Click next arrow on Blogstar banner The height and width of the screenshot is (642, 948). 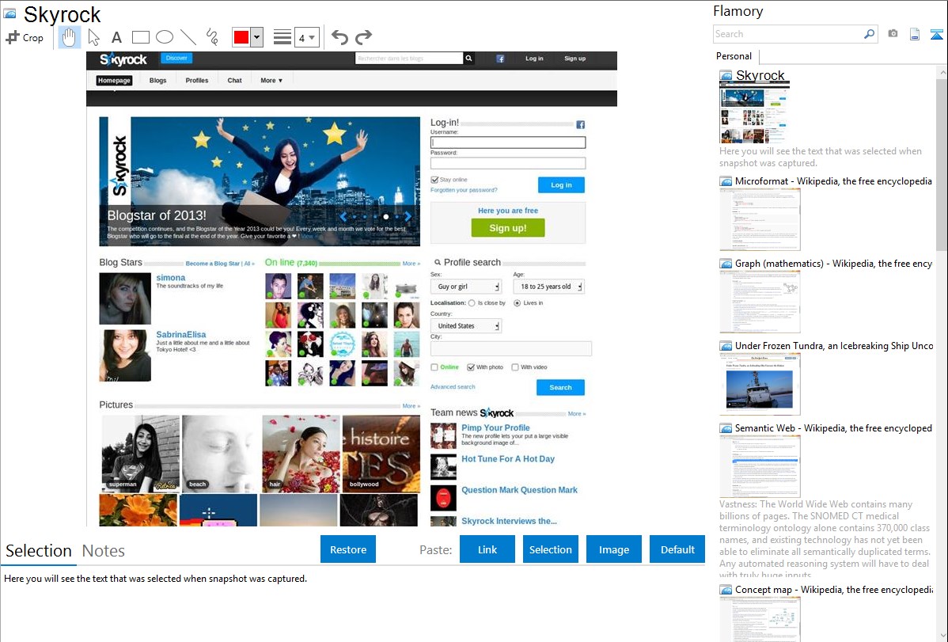(x=408, y=216)
